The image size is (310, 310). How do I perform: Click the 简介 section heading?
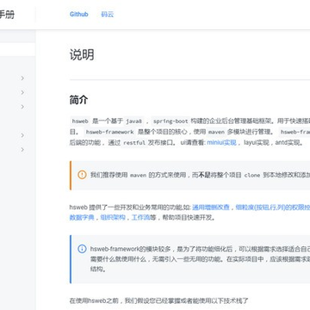coord(78,100)
